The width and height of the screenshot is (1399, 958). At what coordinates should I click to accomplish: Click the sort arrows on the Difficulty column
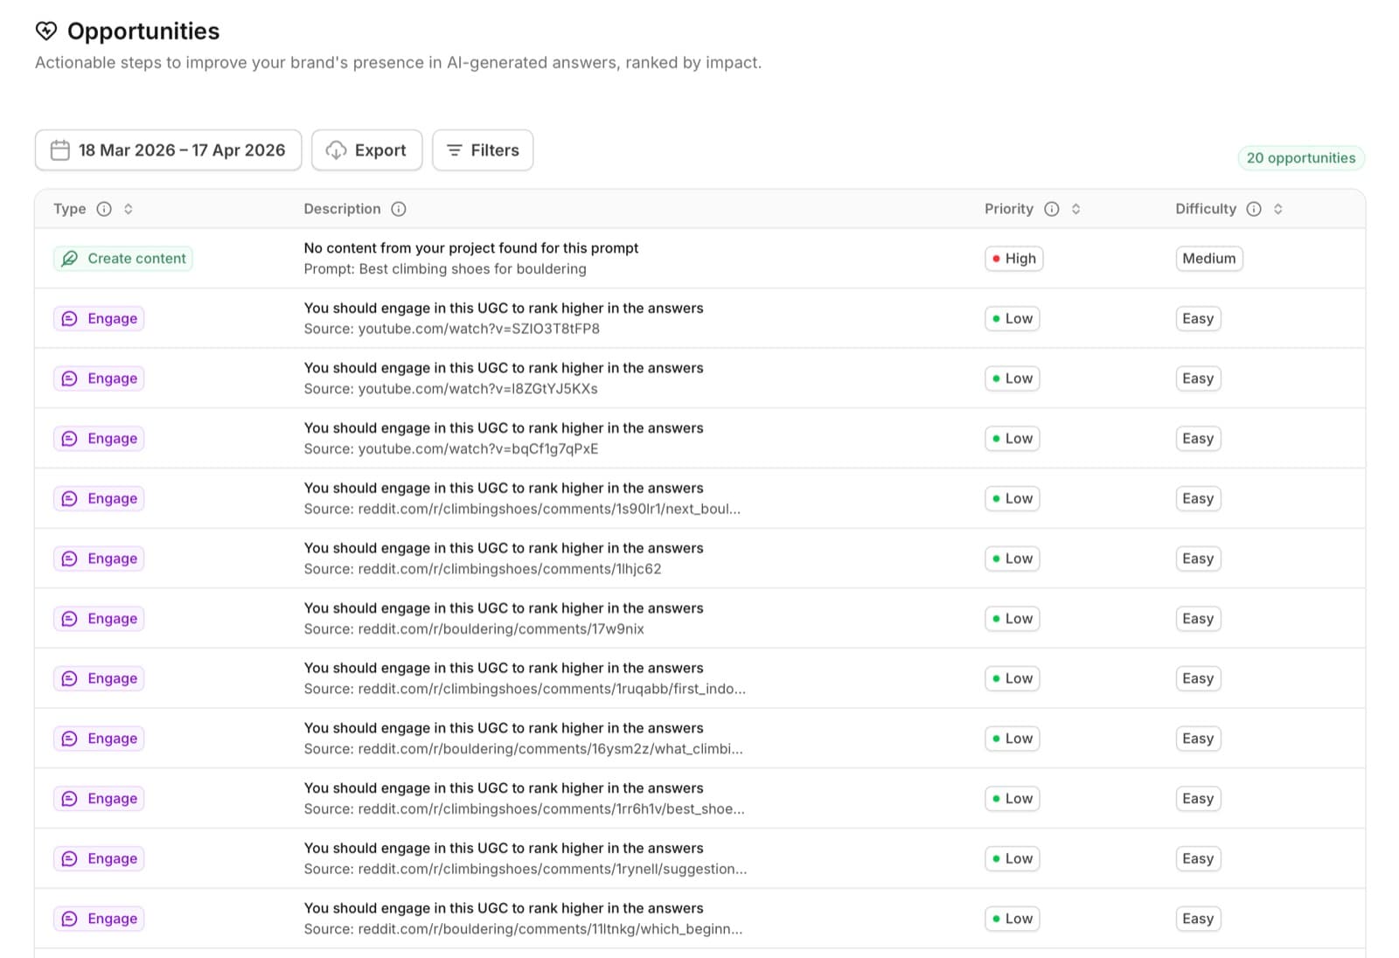click(1277, 209)
